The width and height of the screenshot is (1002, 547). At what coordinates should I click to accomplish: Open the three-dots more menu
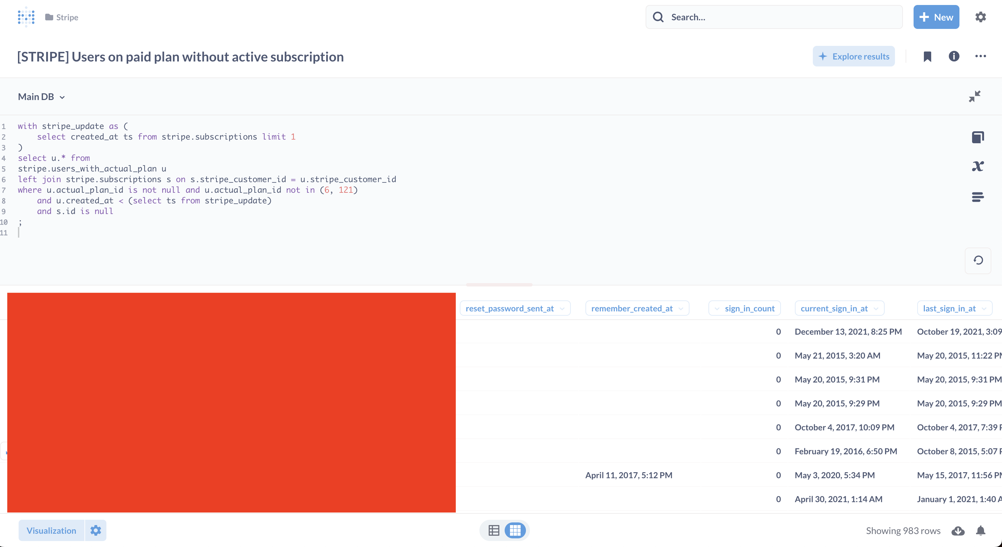coord(980,56)
